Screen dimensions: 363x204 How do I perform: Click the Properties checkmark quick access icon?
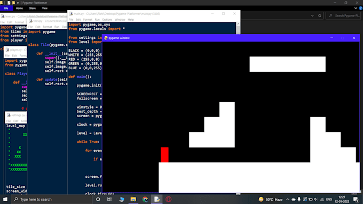9,3
